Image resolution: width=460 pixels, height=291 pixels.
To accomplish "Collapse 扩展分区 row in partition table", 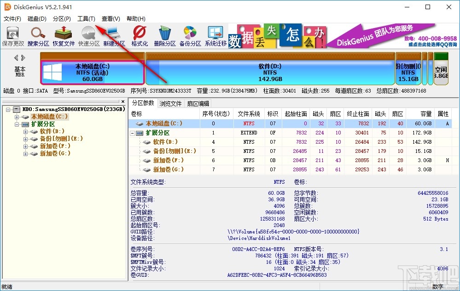I will point(134,133).
